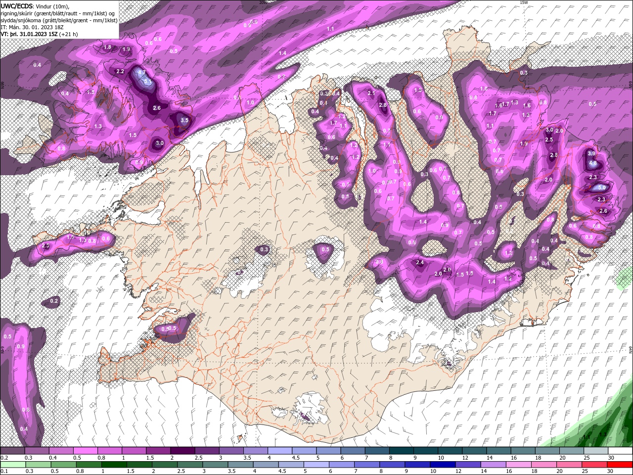The image size is (633, 475).
Task: Click the 5.0 snowfall value on the map
Action: pos(601,188)
